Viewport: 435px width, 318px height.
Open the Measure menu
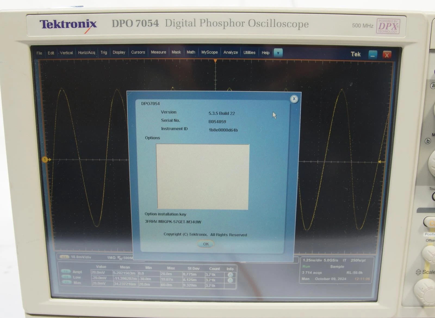point(158,52)
